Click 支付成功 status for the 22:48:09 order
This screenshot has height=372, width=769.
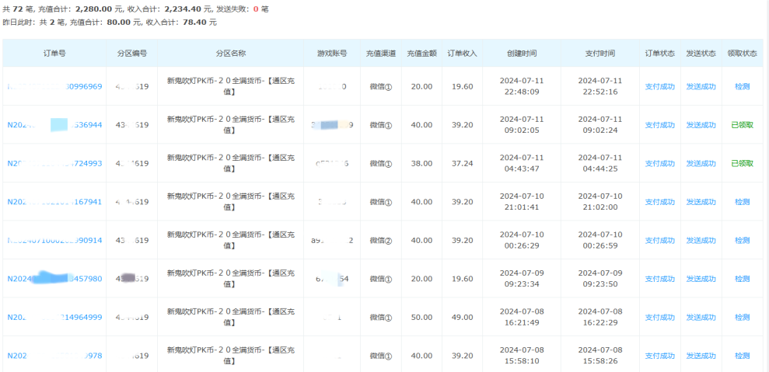(659, 87)
